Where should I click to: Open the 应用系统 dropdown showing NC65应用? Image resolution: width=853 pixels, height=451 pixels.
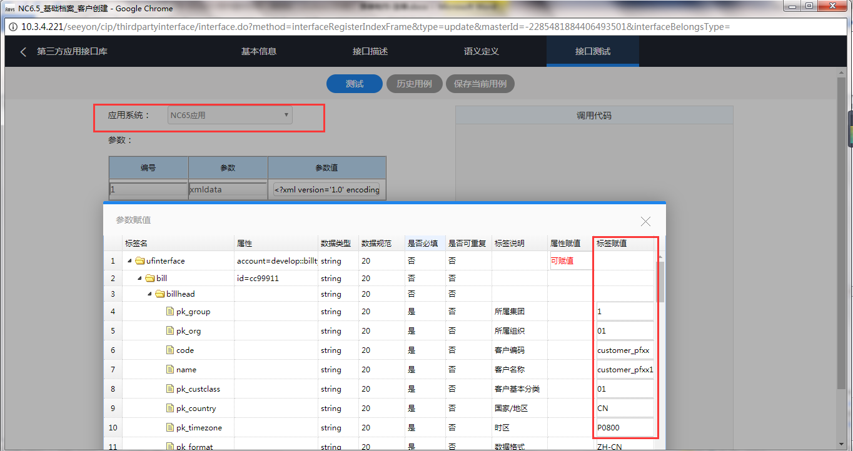230,116
